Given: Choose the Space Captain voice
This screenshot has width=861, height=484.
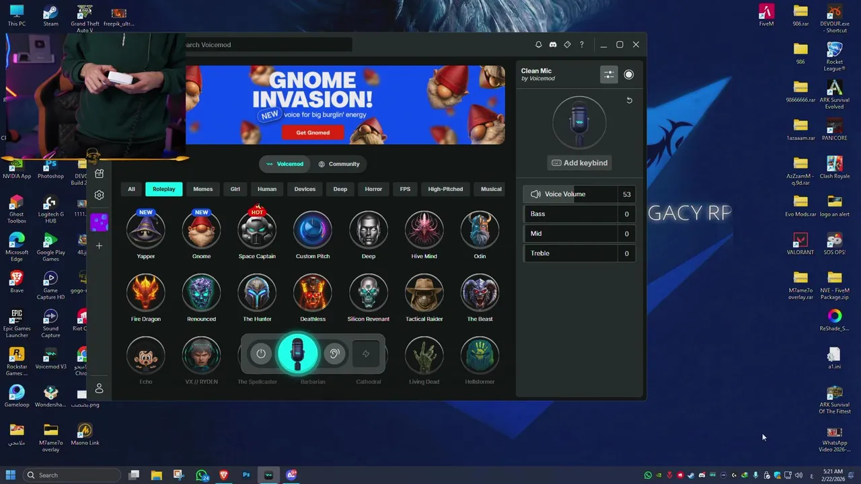Looking at the screenshot, I should point(257,229).
